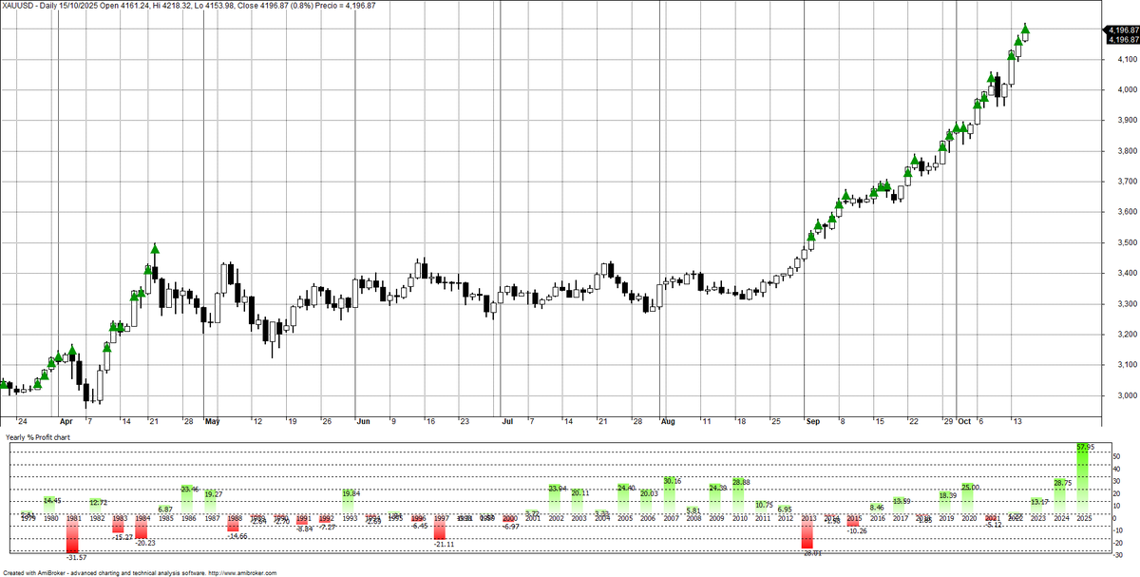Viewport: 1140px width, 577px height.
Task: Select the 2019 year label
Action: tap(946, 518)
